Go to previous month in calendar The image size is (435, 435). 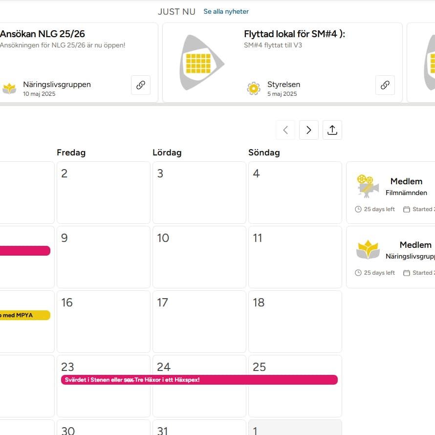click(285, 130)
